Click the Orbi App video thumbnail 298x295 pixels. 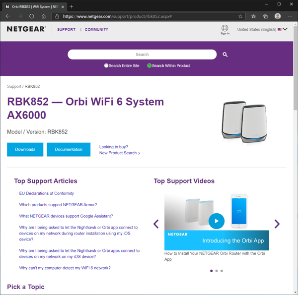coord(217,222)
